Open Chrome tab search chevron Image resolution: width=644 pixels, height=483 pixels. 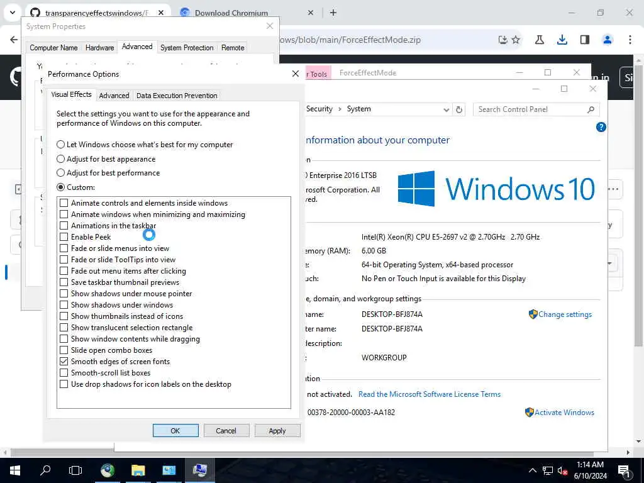tap(13, 13)
